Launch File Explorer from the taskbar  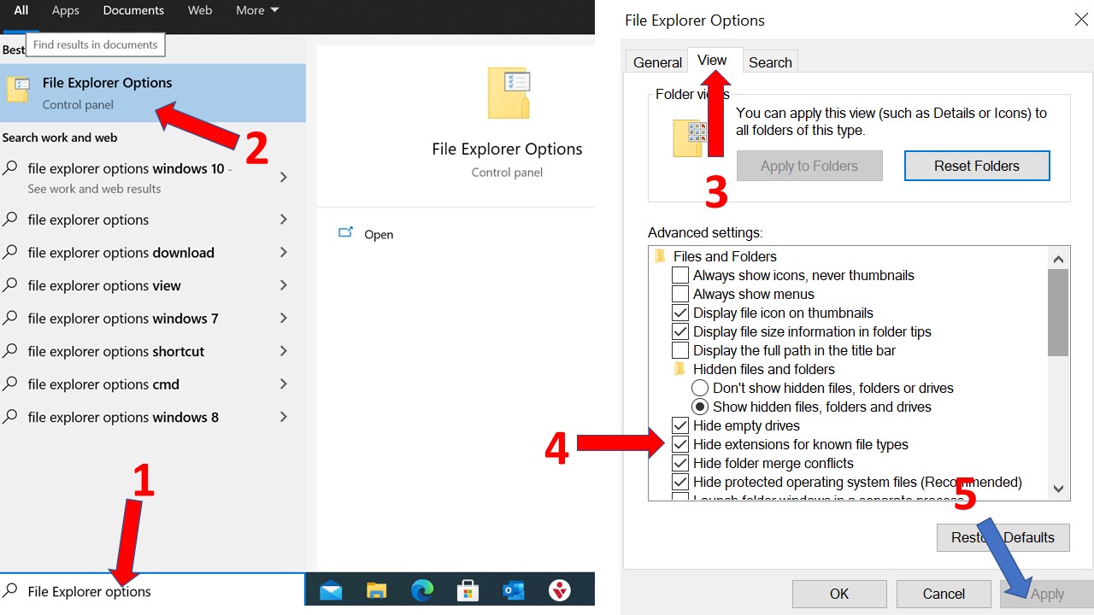pyautogui.click(x=377, y=590)
